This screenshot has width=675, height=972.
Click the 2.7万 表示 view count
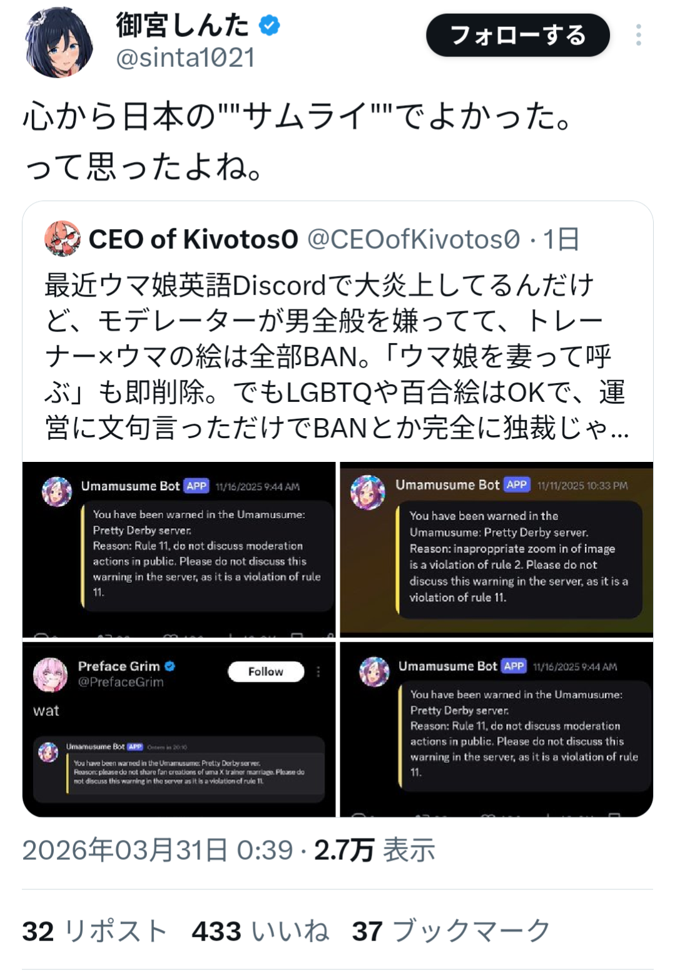[x=374, y=850]
